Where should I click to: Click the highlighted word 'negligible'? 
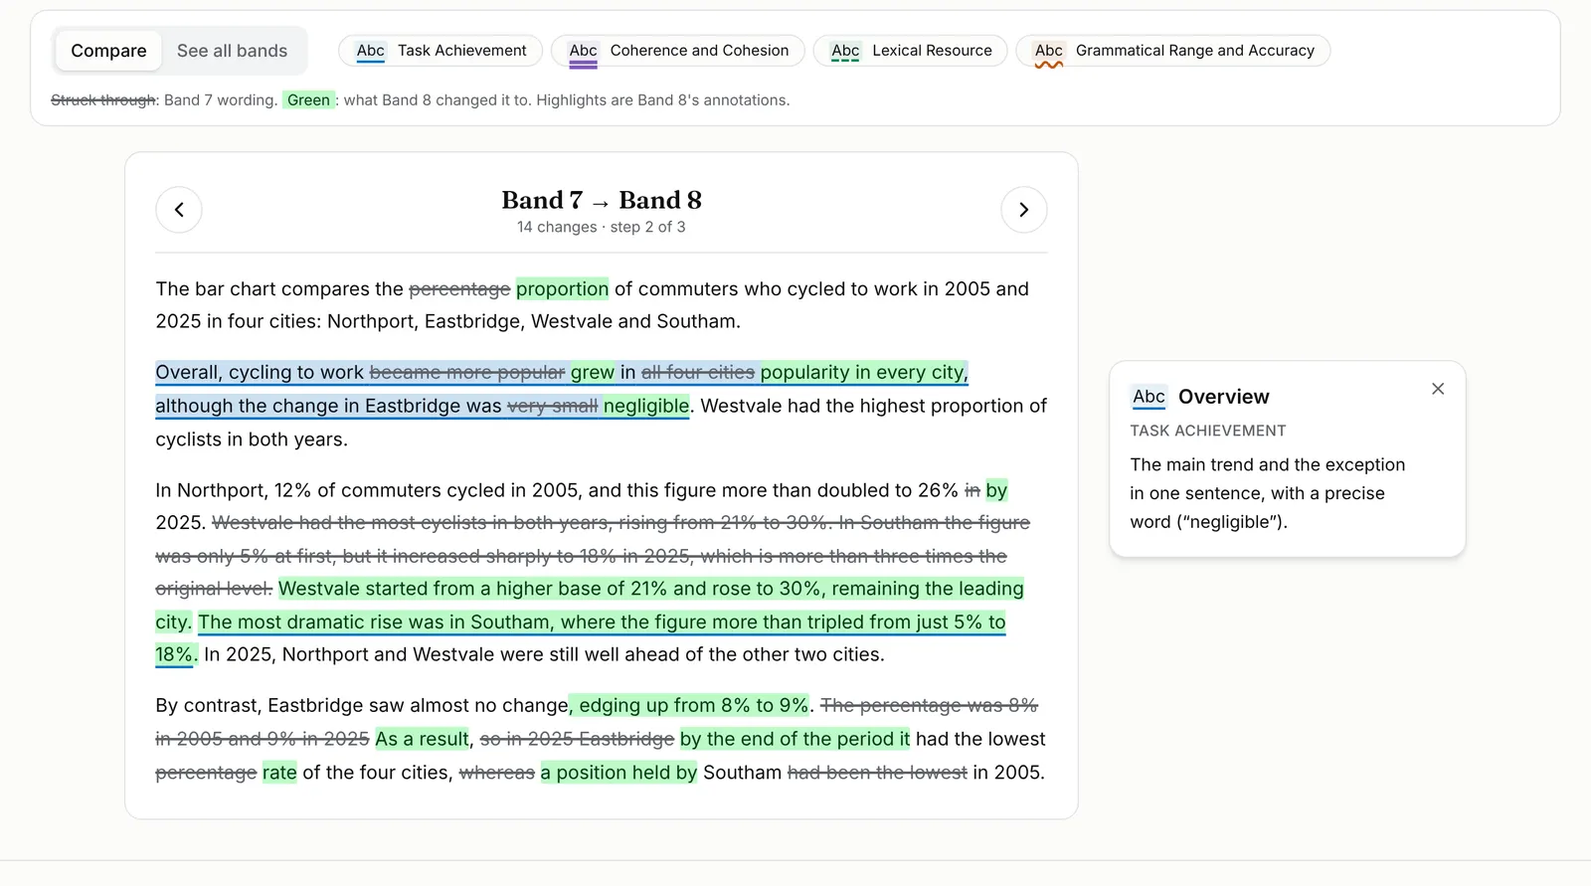pyautogui.click(x=646, y=406)
